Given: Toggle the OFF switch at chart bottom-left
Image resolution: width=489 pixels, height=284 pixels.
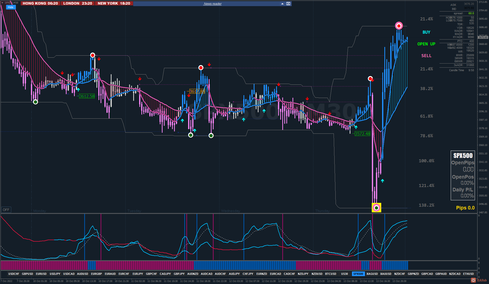Looking at the screenshot, I should tap(6, 210).
